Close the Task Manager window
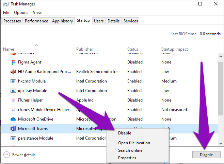 216,4
